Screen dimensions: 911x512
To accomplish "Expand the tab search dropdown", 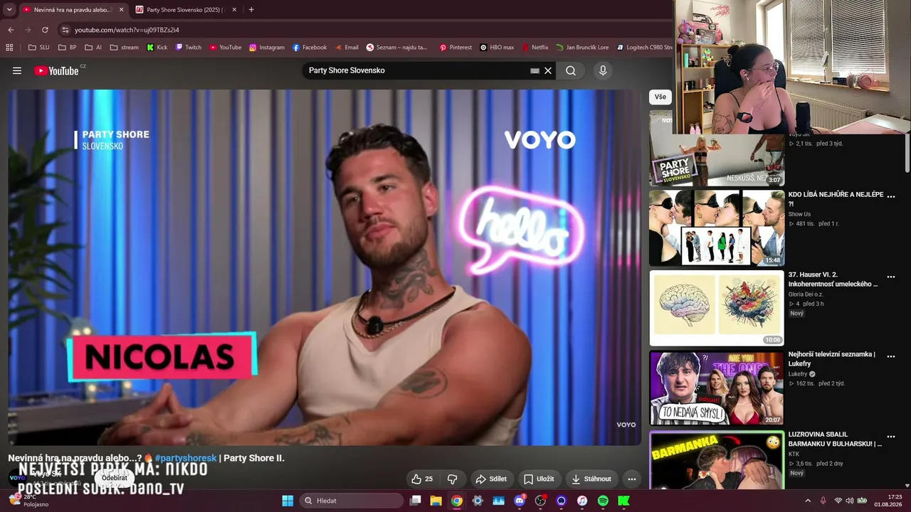I will tap(9, 10).
